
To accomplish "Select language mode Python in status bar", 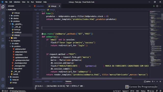I will tap(143, 91).
